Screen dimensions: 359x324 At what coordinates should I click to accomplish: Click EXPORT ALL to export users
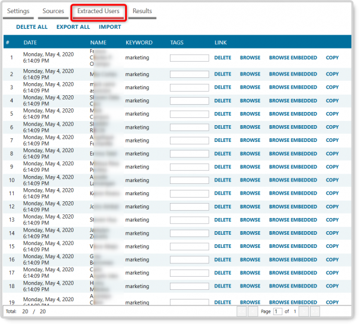[x=73, y=27]
